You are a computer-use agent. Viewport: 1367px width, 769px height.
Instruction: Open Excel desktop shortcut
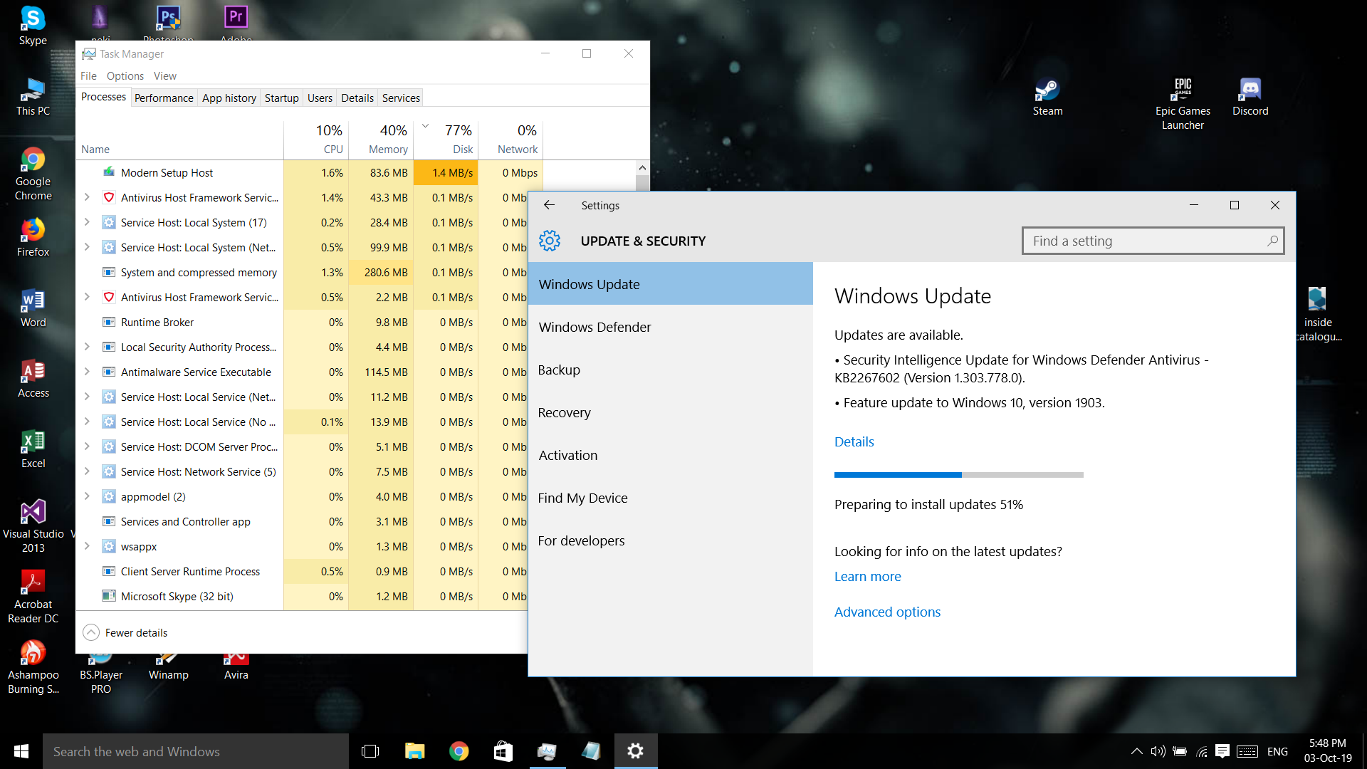pos(33,449)
